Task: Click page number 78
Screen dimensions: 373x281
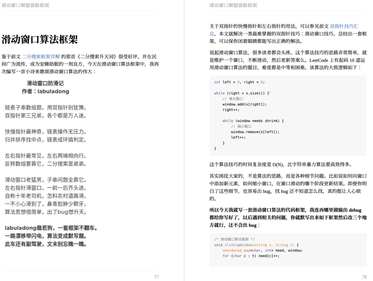Action: [x=364, y=277]
